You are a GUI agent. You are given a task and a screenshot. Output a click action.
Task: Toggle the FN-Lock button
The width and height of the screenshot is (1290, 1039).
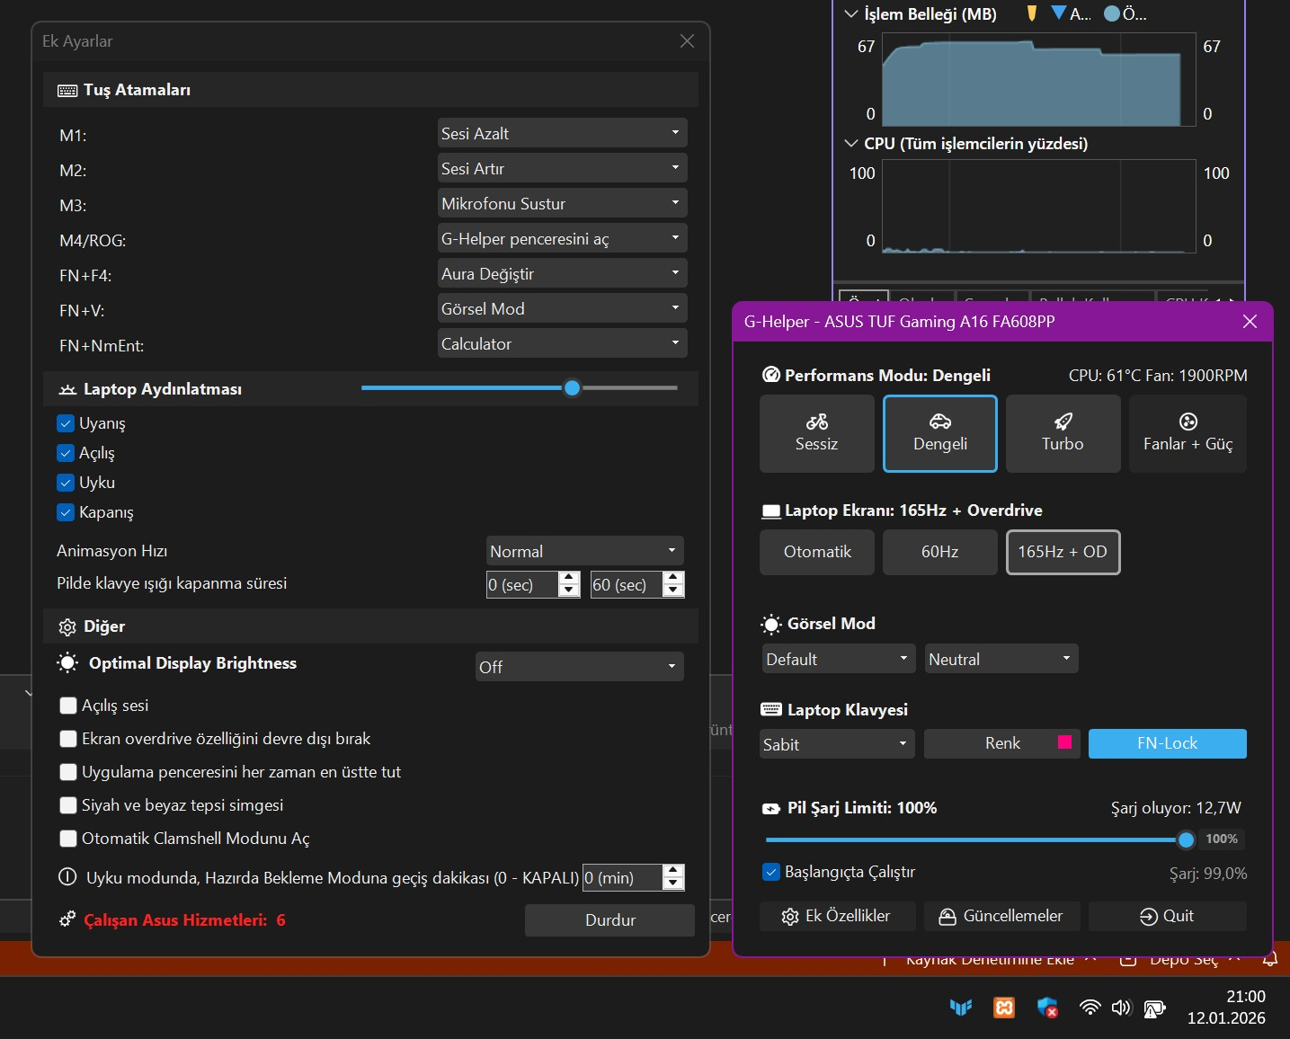1168,743
